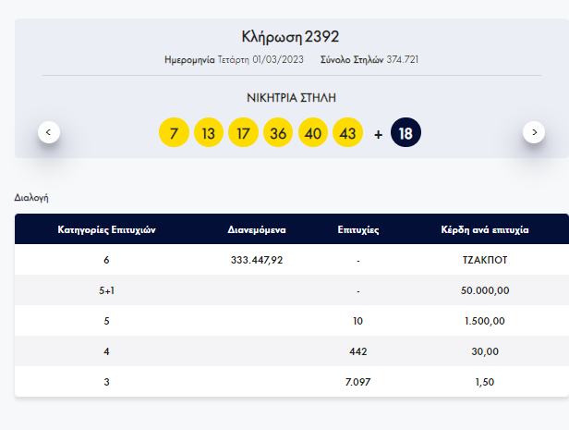Select the yellow ball numbered 13
The height and width of the screenshot is (430, 569).
pos(209,133)
